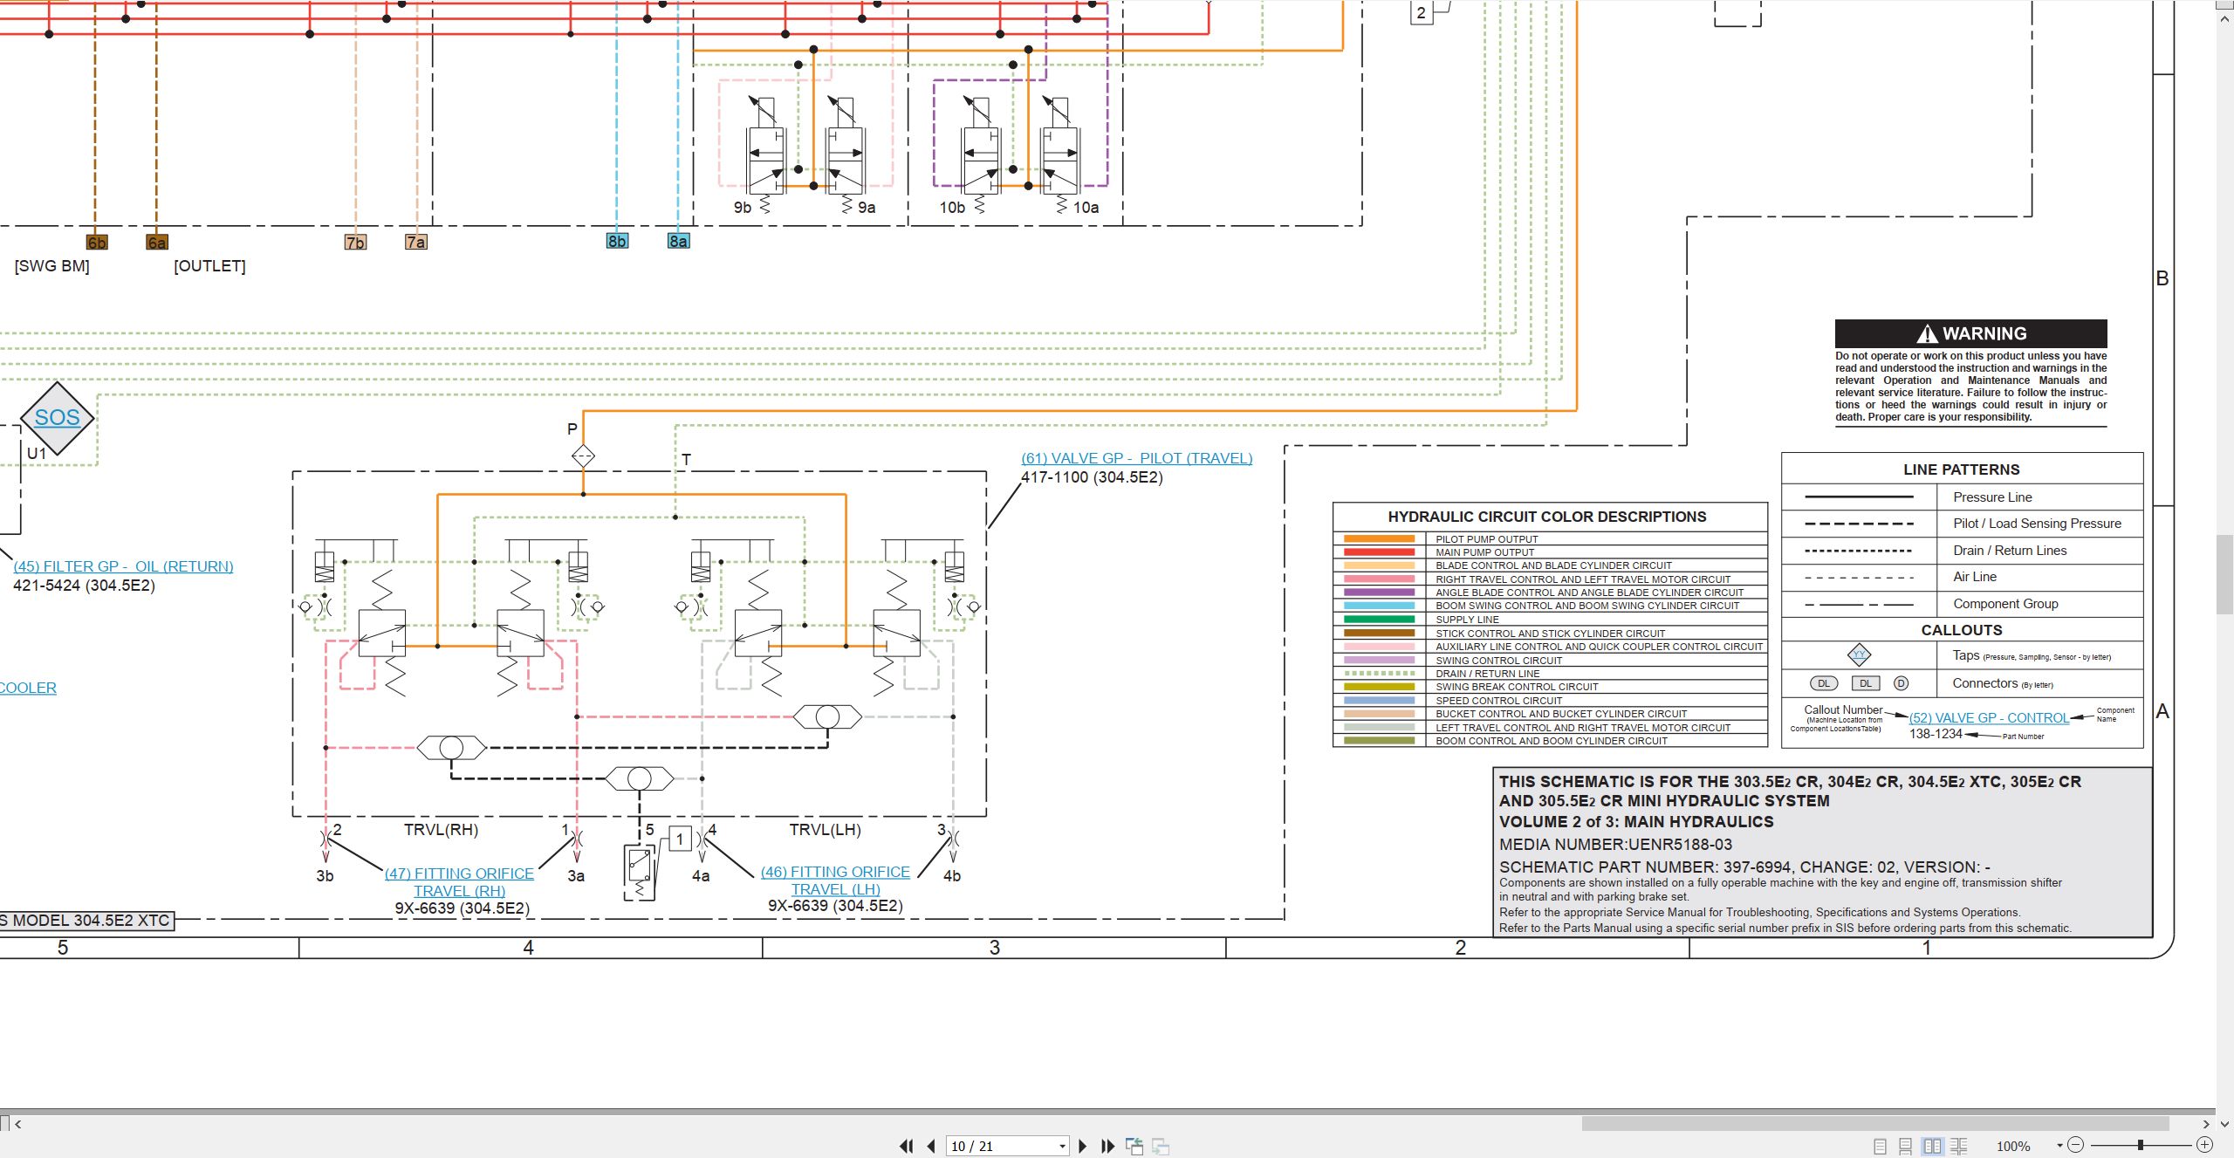Jump to the last page

pyautogui.click(x=1108, y=1146)
